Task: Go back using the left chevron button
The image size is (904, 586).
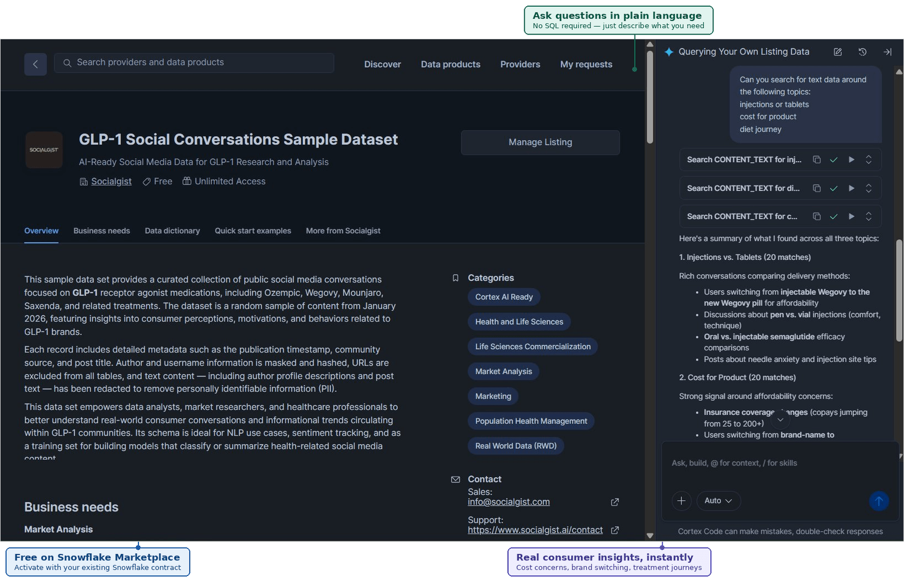Action: (x=35, y=64)
